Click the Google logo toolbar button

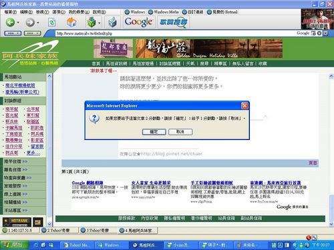point(138,22)
